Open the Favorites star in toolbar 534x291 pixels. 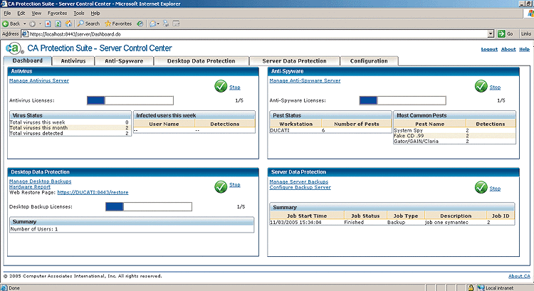click(x=118, y=23)
